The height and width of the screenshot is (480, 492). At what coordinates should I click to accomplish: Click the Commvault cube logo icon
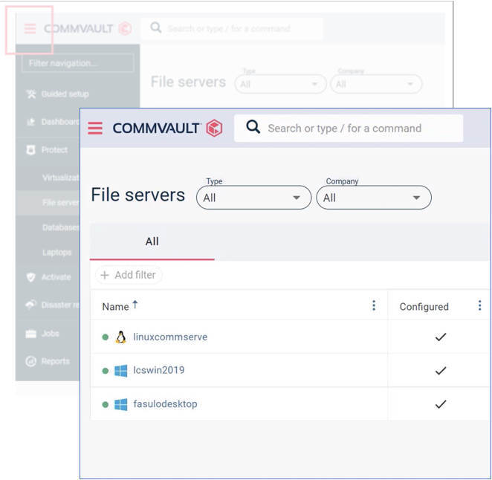coord(214,128)
